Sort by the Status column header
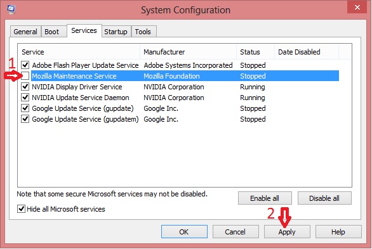 [256, 52]
